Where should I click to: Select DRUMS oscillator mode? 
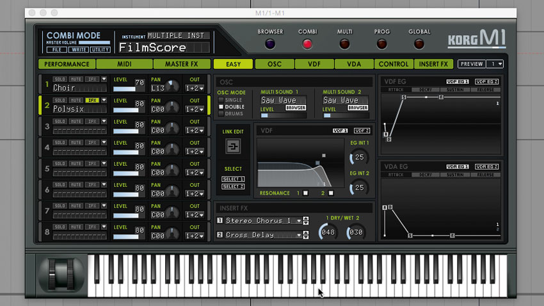(x=221, y=114)
